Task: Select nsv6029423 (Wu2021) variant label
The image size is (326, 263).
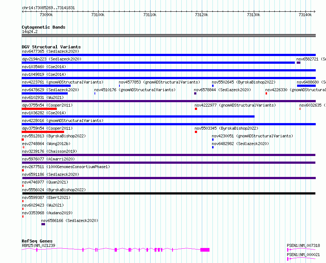Action: point(43,205)
